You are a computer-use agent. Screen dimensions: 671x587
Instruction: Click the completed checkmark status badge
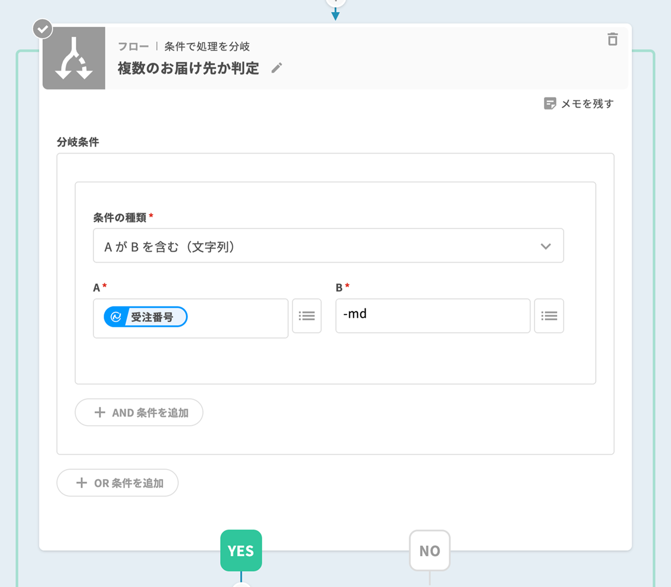point(43,29)
